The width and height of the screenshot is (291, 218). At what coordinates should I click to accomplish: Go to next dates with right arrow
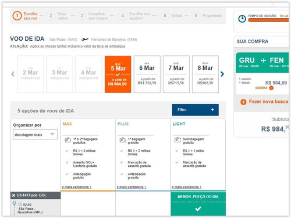coord(222,74)
